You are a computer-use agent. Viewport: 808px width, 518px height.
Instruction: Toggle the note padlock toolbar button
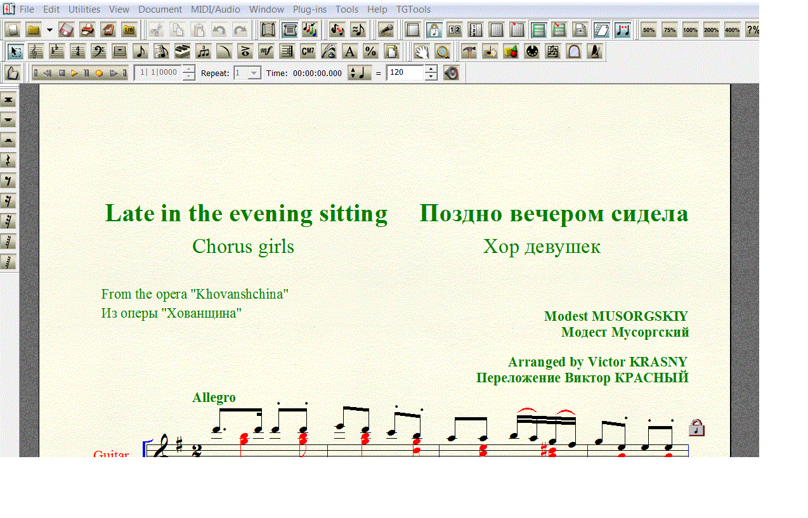(x=433, y=30)
